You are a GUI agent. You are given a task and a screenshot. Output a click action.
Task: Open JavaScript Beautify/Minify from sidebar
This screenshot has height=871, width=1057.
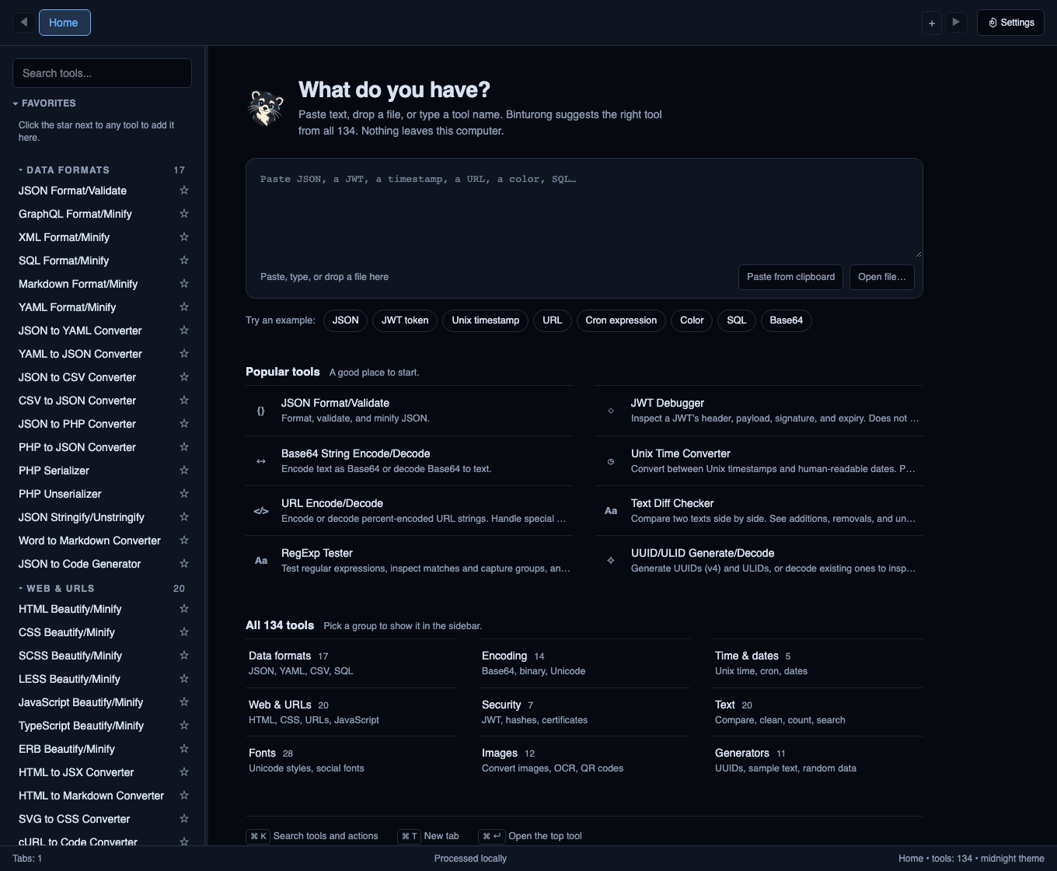(81, 702)
